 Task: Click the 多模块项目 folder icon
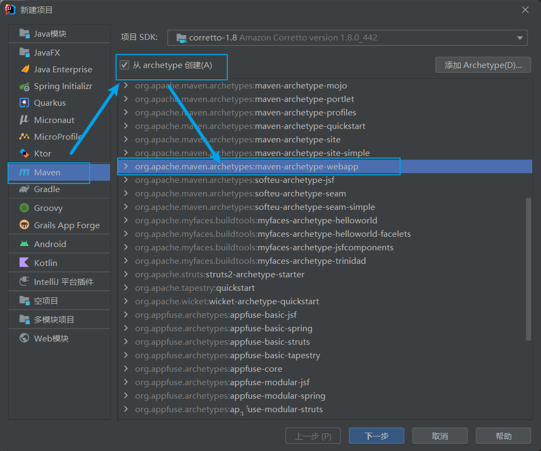(24, 319)
